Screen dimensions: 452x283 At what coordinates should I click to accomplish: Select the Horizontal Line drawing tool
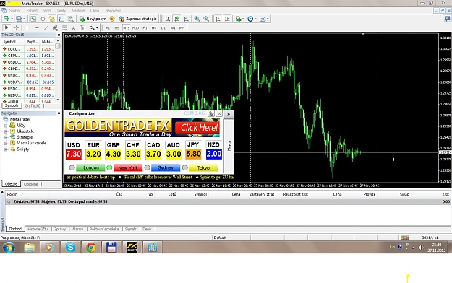click(x=37, y=28)
